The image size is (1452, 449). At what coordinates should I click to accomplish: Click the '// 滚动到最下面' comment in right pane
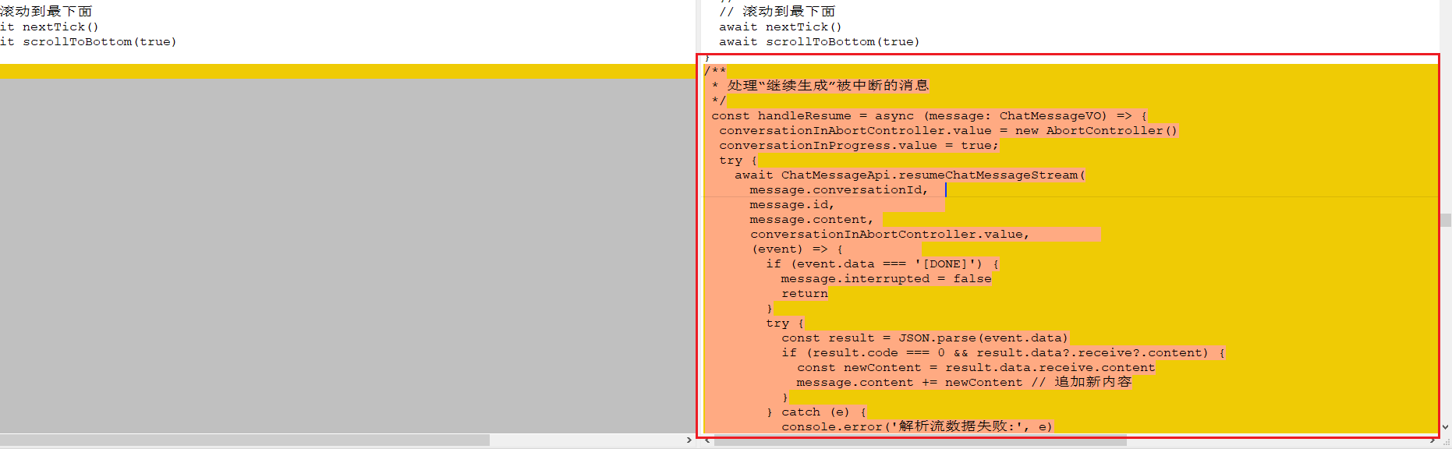777,12
